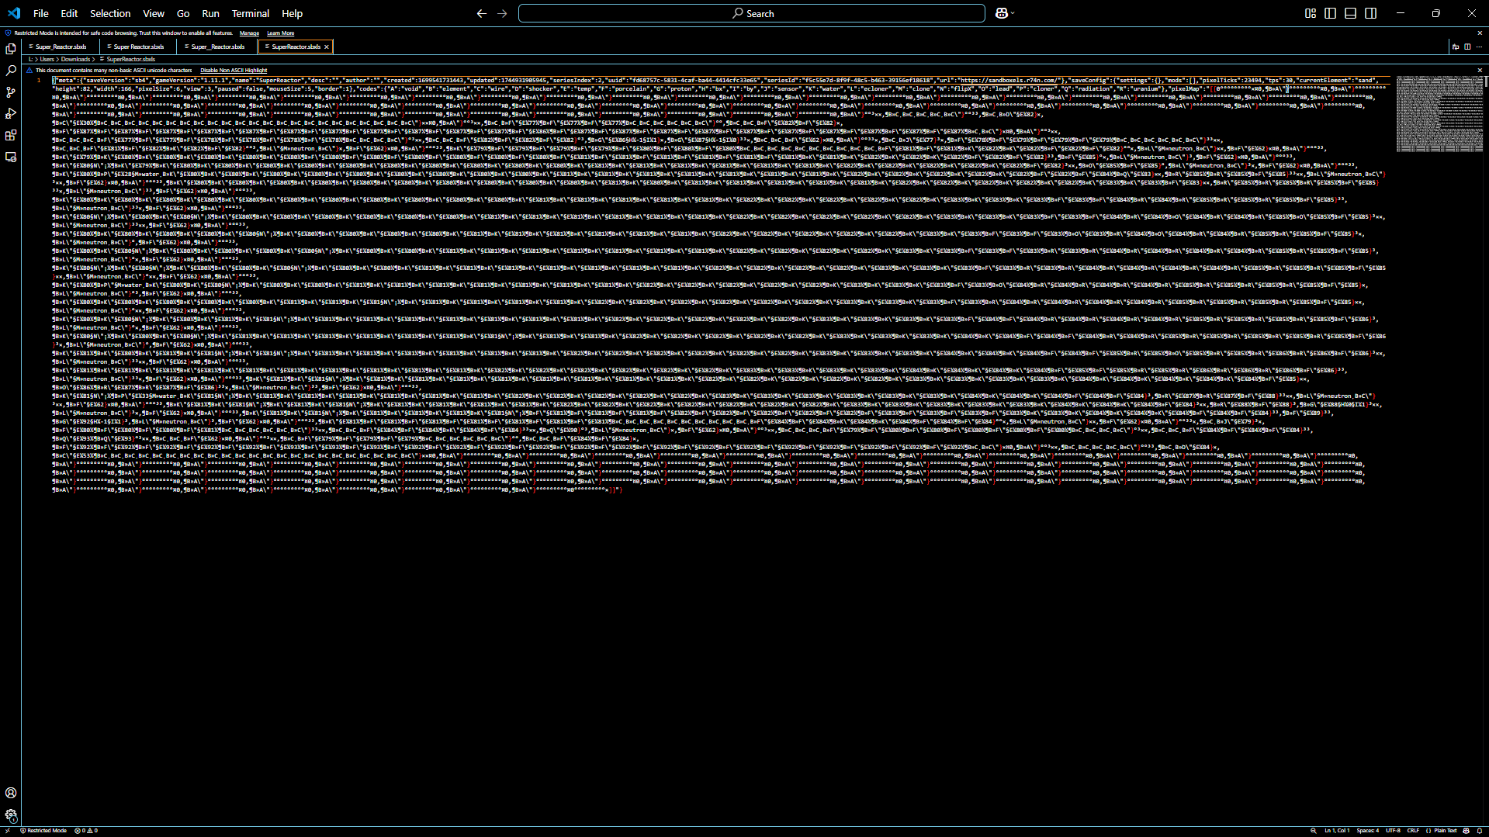Viewport: 1489px width, 837px height.
Task: Change line endings via CRLF indicator
Action: point(1413,831)
